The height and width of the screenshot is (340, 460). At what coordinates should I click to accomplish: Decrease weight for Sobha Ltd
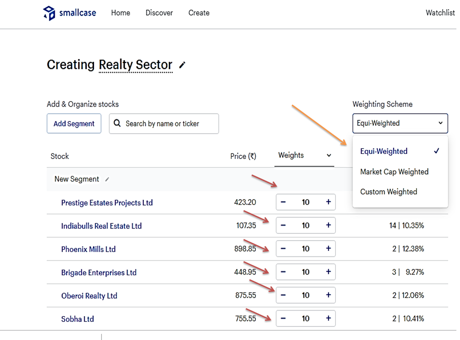283,318
